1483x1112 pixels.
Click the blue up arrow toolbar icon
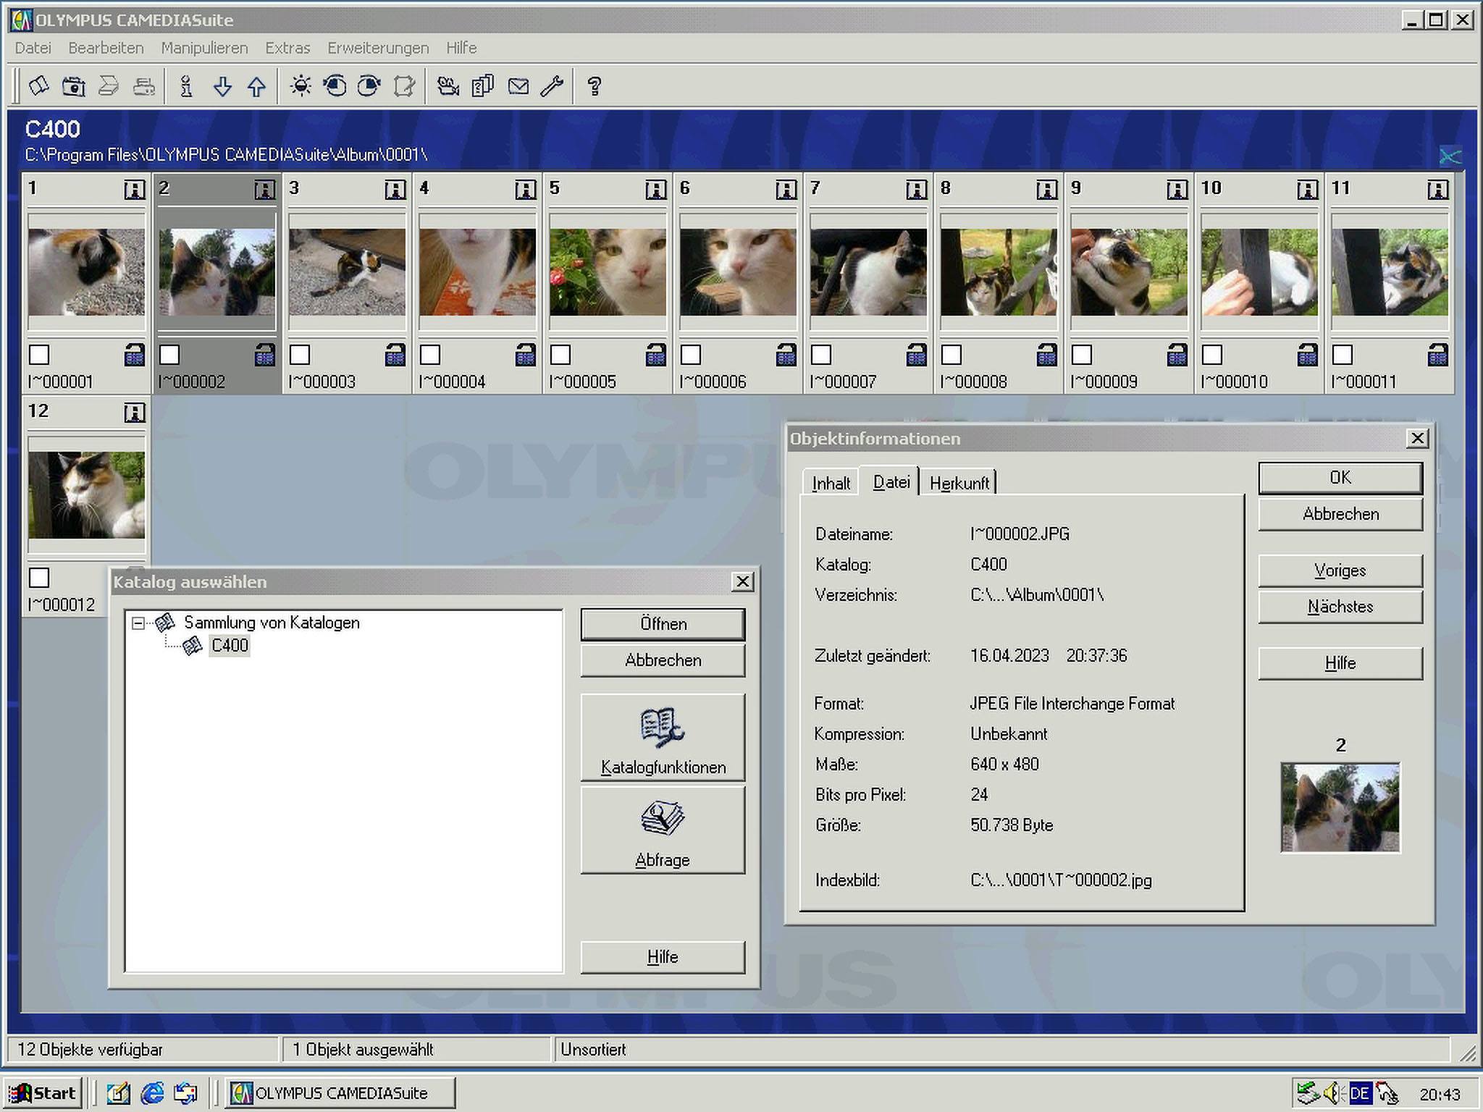click(256, 86)
